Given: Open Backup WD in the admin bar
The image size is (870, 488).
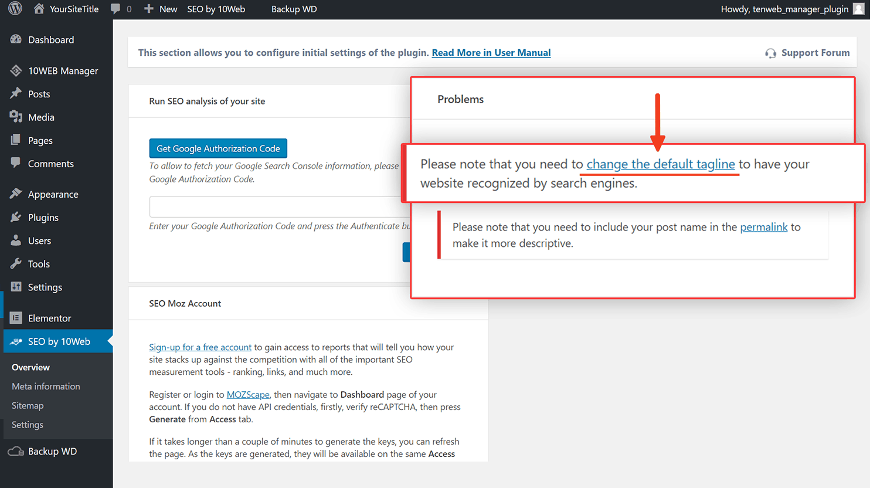Looking at the screenshot, I should [x=294, y=9].
